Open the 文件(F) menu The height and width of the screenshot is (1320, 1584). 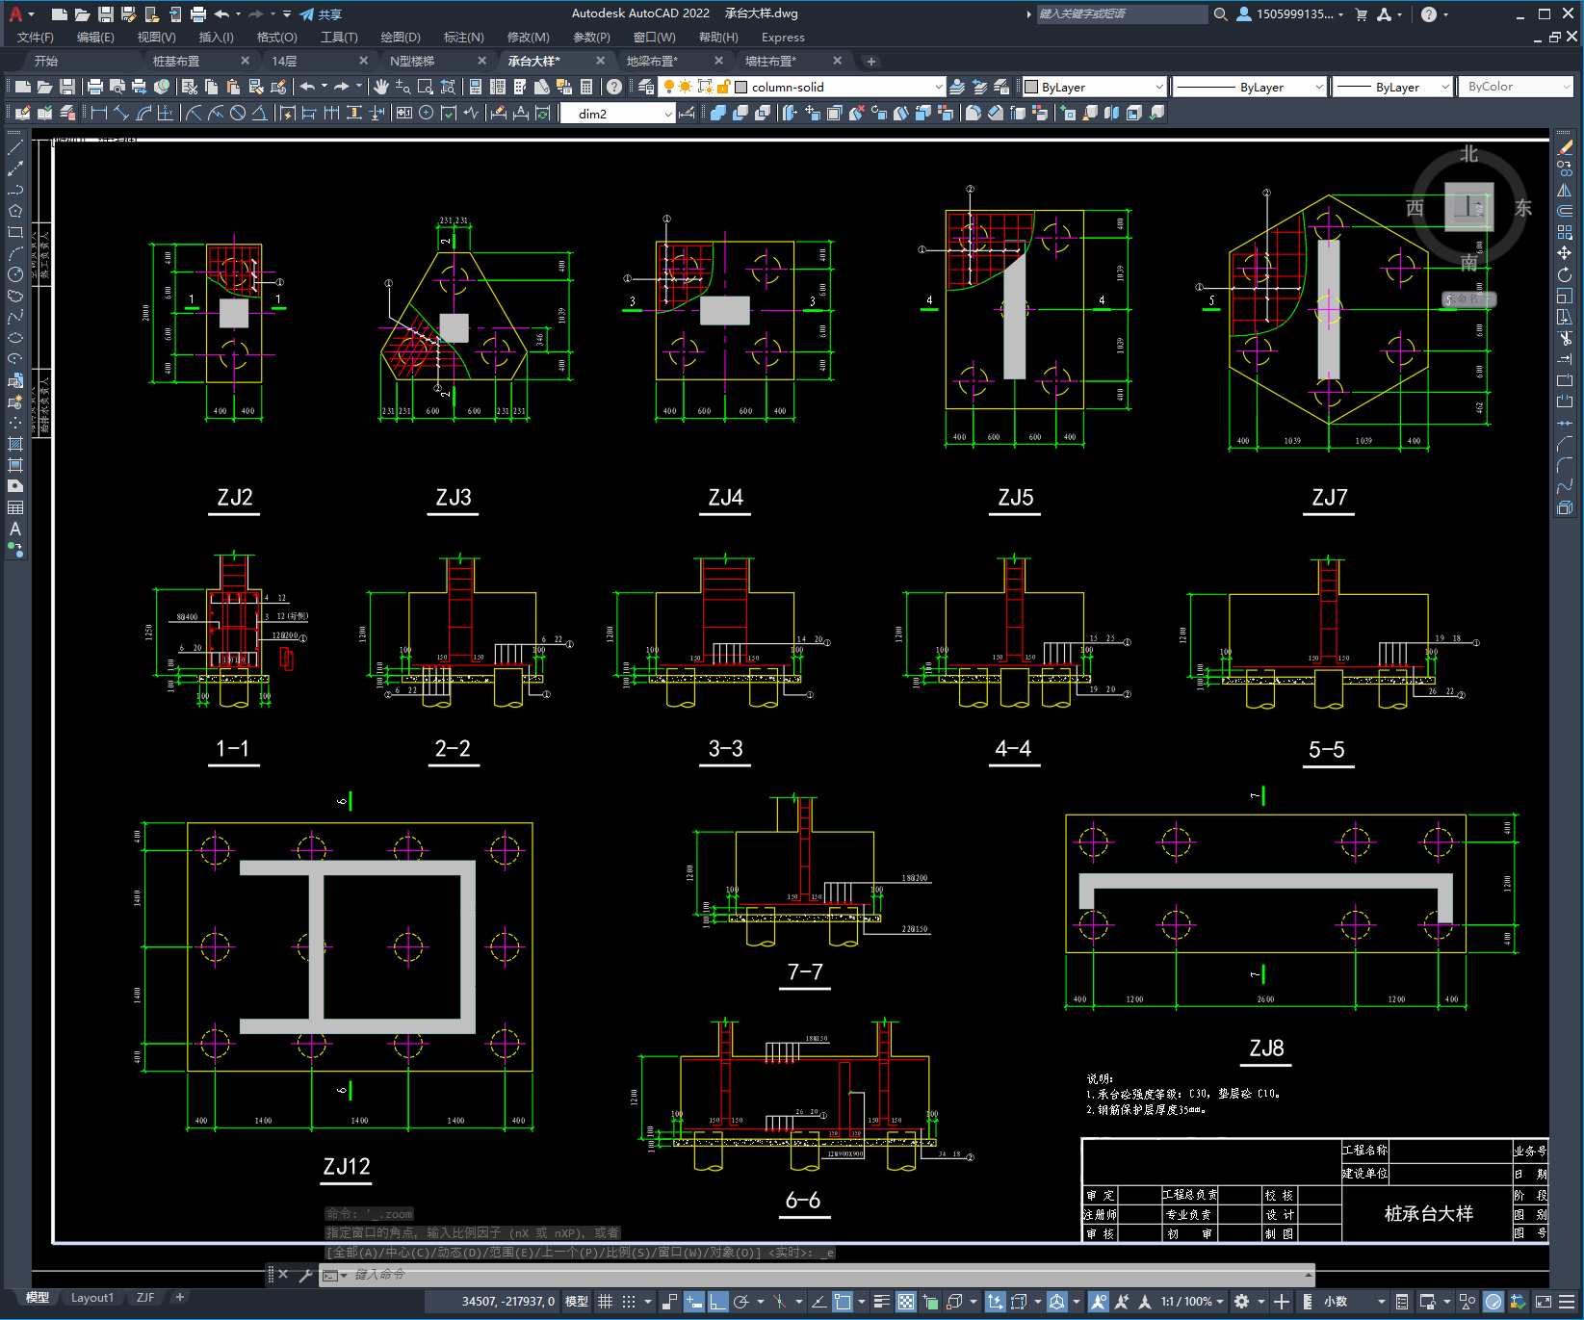tap(36, 38)
